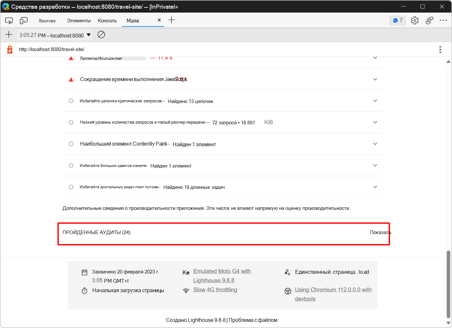
Task: Click the 72 запроса • 16 891 value
Action: 233,123
